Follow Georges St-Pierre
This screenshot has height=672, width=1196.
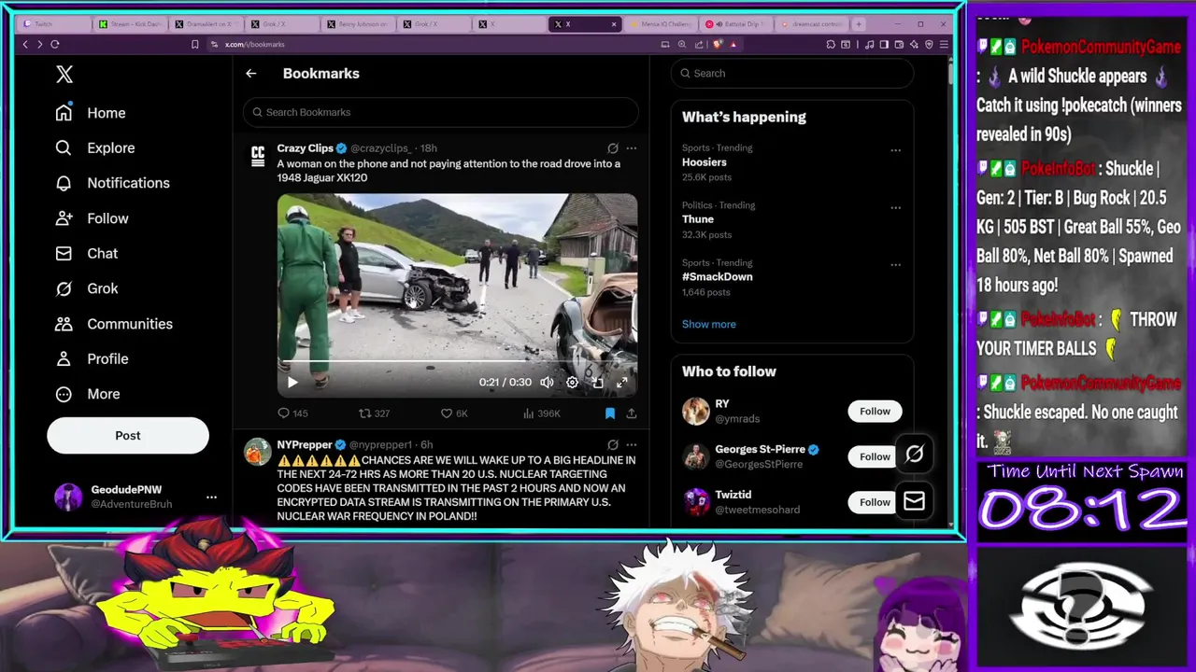[875, 456]
